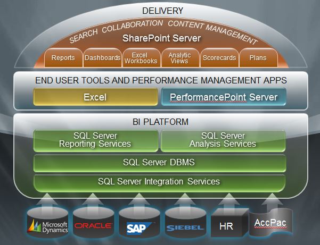The image size is (320, 245).
Task: Click the Scorecards tab
Action: coord(219,57)
